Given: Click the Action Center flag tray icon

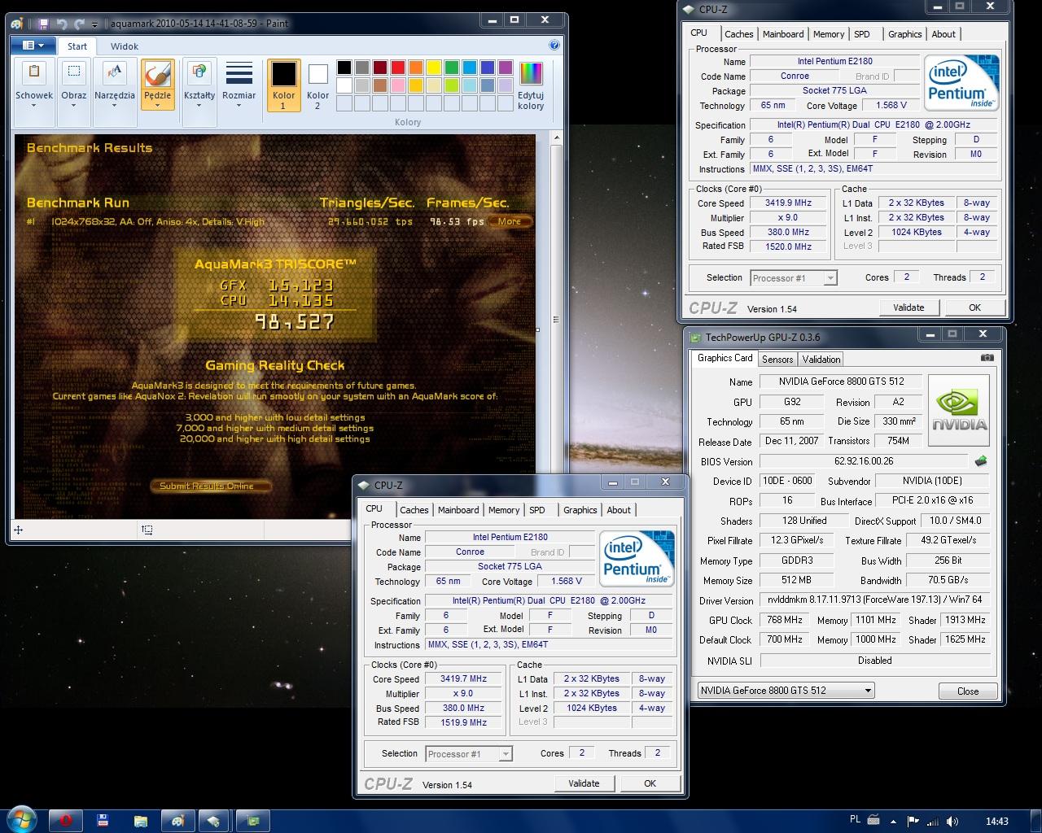Looking at the screenshot, I should pos(913,821).
